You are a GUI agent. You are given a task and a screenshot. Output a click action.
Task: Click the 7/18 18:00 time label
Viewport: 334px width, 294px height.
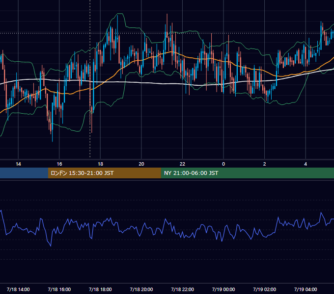tap(100, 289)
